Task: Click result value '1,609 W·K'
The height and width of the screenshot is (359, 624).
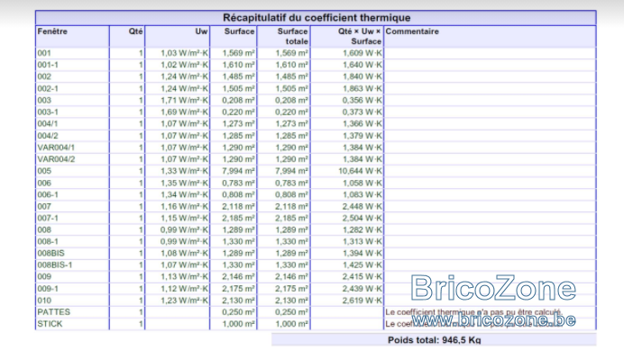Action: 362,53
